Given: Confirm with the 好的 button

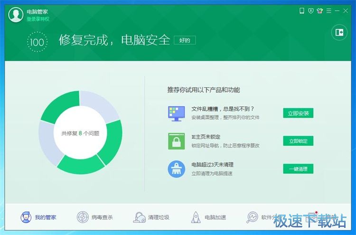Looking at the screenshot, I should 185,40.
